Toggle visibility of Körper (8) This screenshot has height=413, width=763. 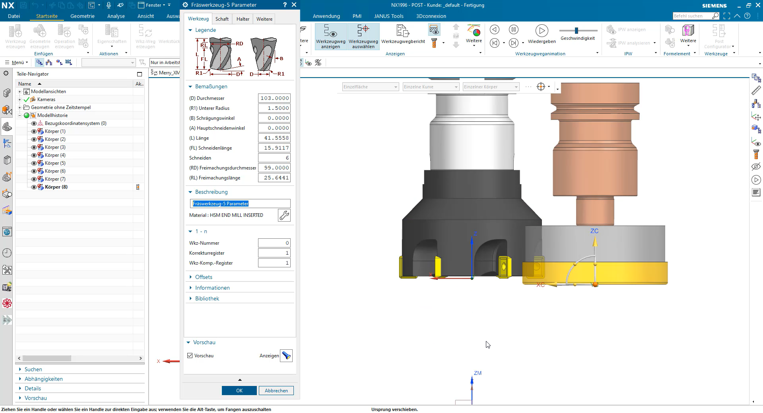(x=34, y=187)
